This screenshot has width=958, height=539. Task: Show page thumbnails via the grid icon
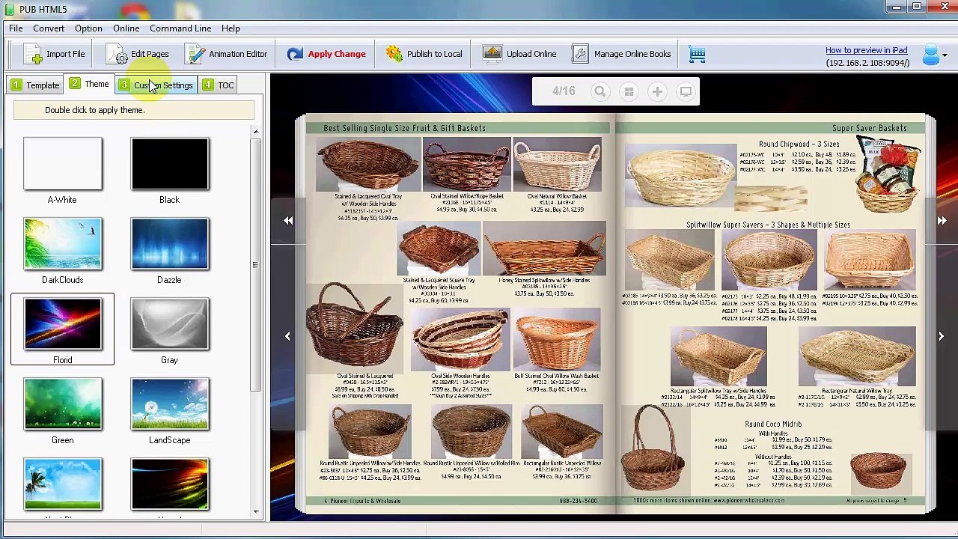coord(629,91)
